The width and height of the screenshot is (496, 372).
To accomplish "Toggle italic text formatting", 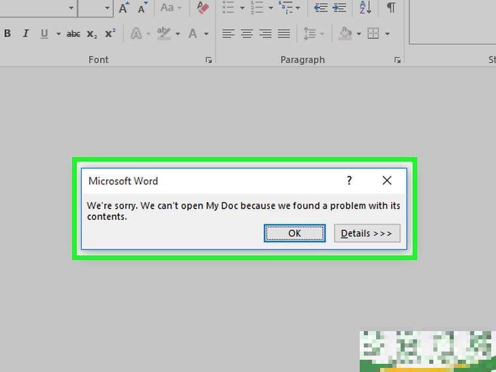I will click(26, 33).
